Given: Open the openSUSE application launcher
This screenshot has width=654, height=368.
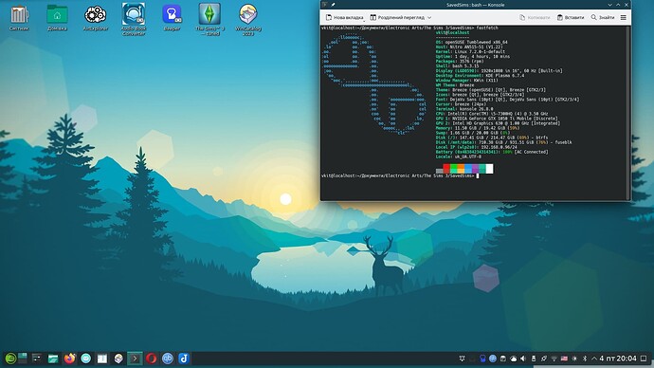Looking at the screenshot, I should [x=10, y=359].
